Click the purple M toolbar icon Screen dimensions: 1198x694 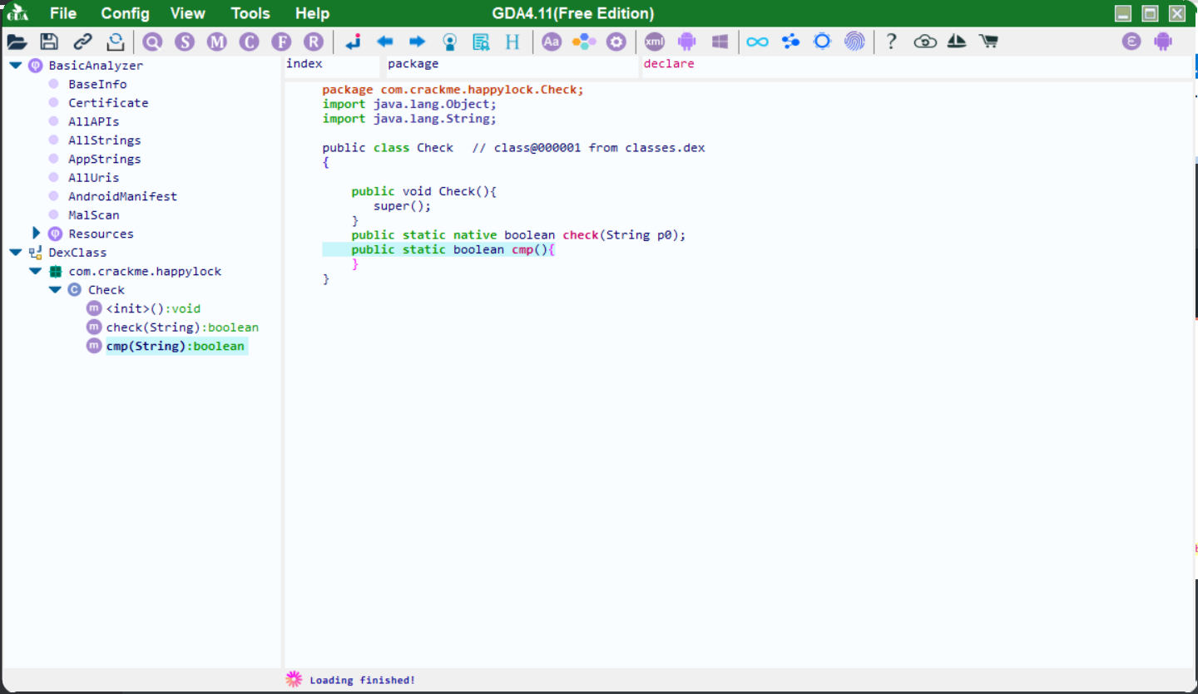coord(217,42)
